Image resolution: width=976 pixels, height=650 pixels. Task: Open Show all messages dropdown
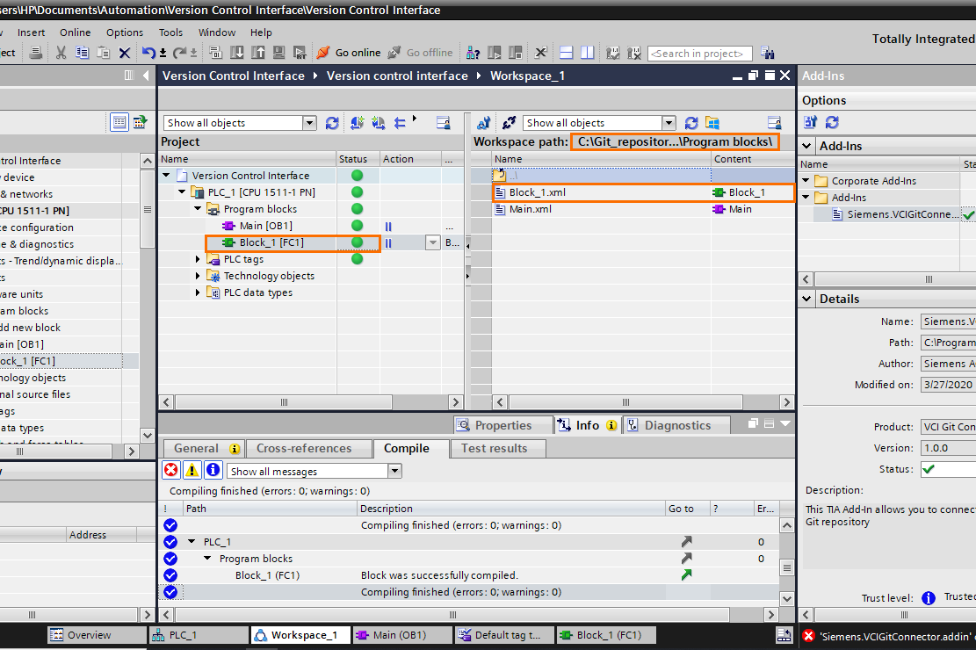(x=394, y=472)
